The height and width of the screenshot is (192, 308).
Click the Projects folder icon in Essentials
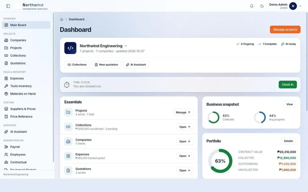68,112
